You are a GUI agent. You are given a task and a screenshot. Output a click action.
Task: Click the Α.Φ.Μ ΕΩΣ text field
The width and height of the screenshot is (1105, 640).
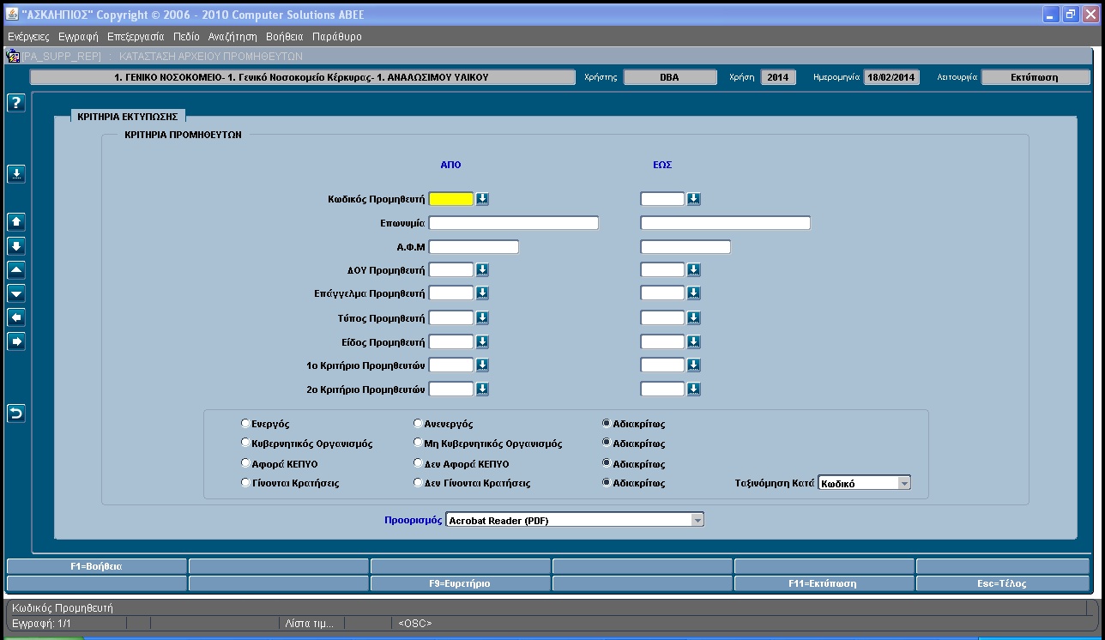685,247
